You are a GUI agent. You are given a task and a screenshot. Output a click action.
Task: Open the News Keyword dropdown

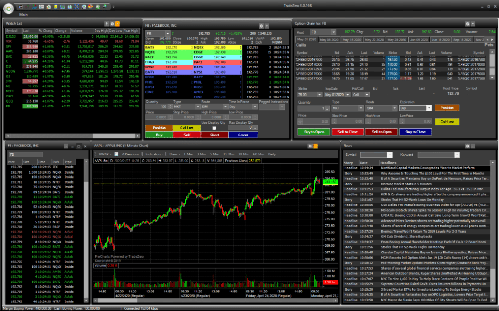click(x=457, y=155)
